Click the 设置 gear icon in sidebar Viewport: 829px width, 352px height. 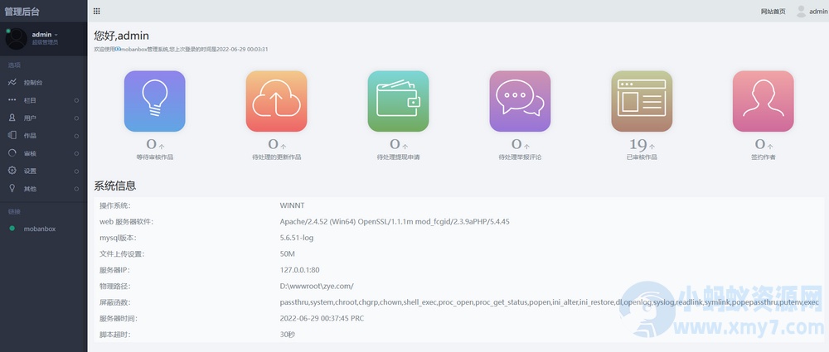tap(12, 171)
